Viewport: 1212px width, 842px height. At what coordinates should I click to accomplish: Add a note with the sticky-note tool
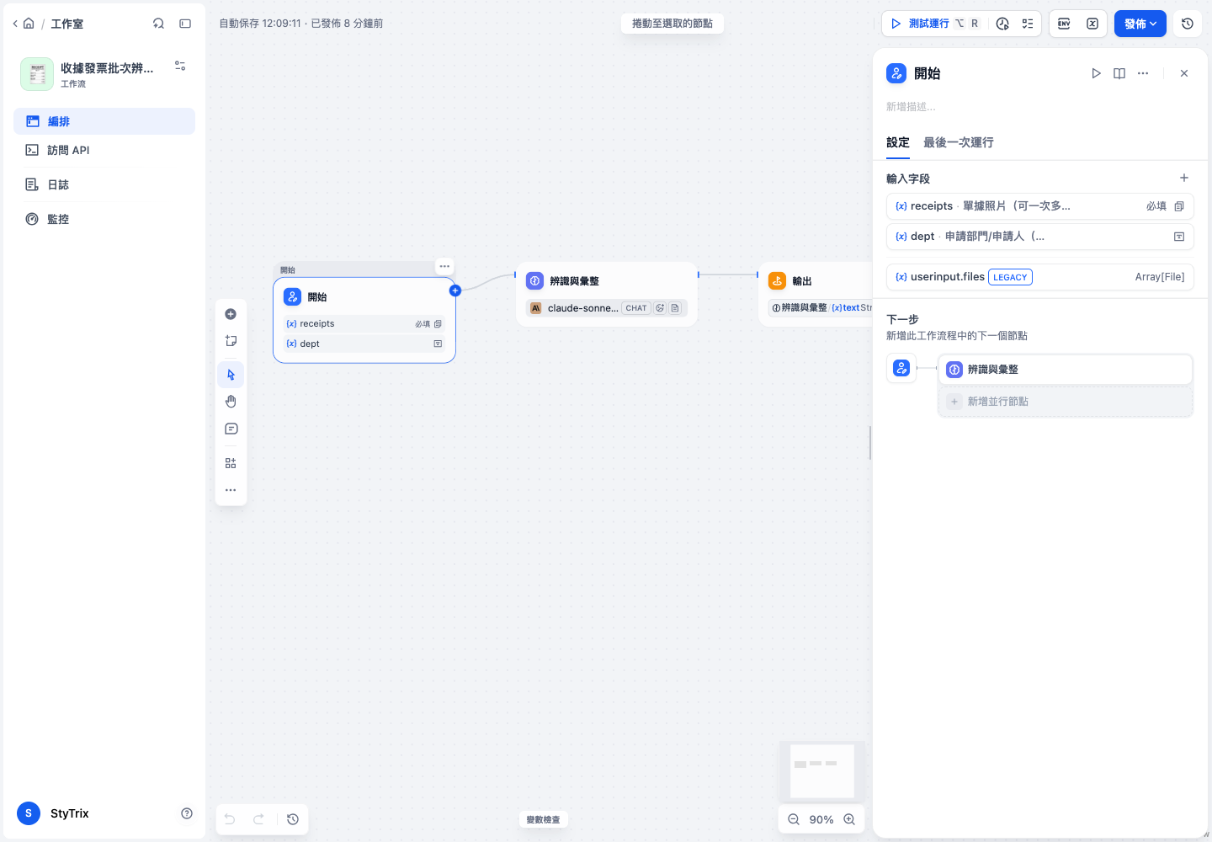231,341
